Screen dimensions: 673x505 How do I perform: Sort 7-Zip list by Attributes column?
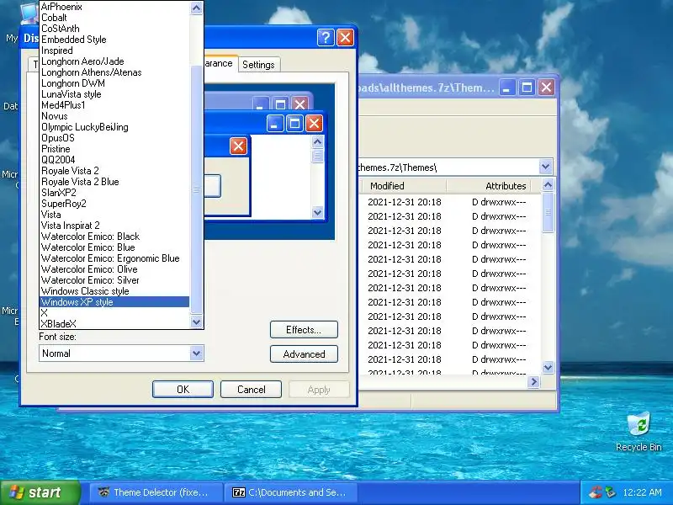point(489,186)
